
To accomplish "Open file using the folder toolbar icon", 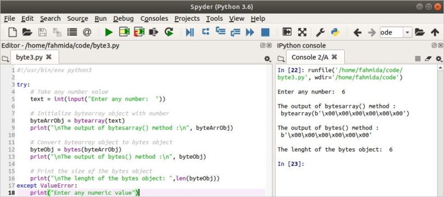I will pos(27,32).
